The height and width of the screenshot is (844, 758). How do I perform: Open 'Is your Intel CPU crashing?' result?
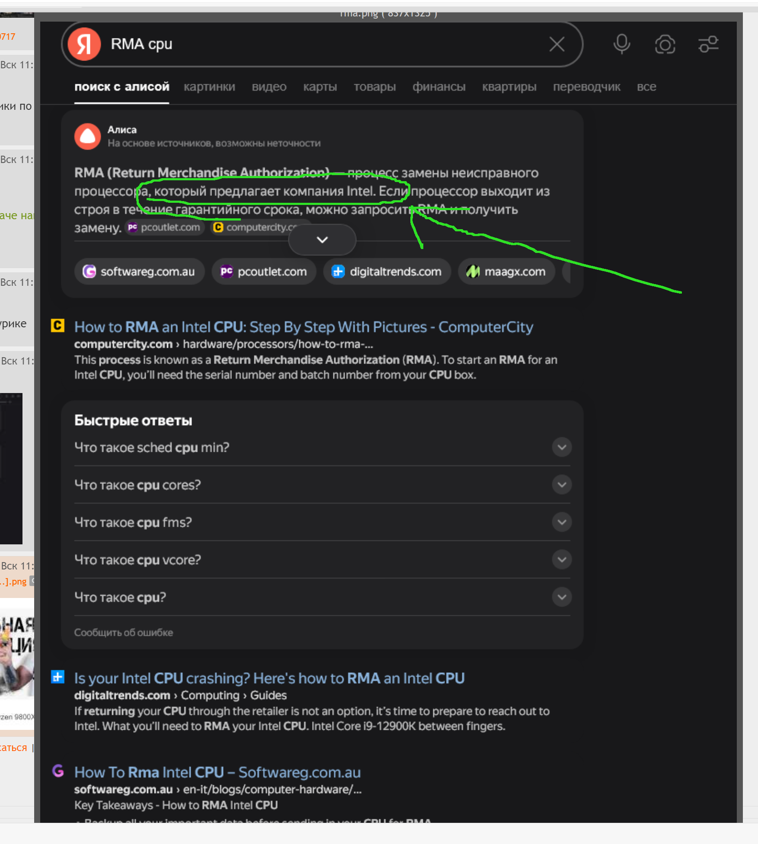tap(269, 678)
